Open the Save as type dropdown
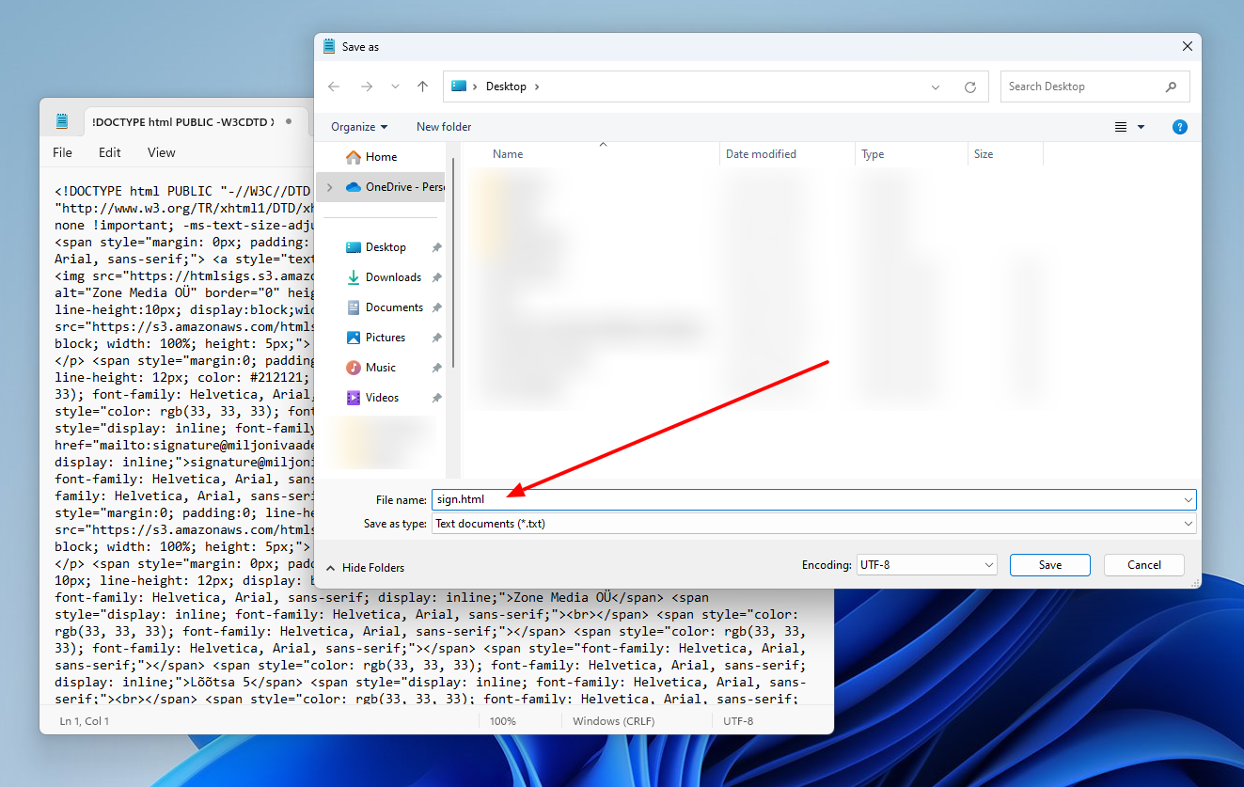This screenshot has height=787, width=1244. click(x=813, y=524)
